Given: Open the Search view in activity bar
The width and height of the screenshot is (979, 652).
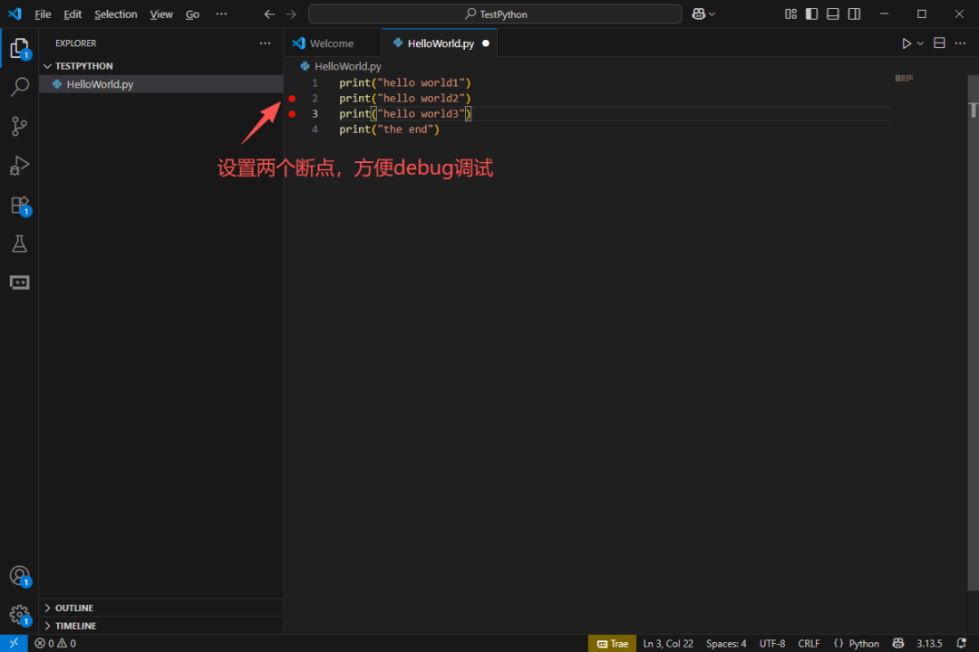Looking at the screenshot, I should [19, 87].
